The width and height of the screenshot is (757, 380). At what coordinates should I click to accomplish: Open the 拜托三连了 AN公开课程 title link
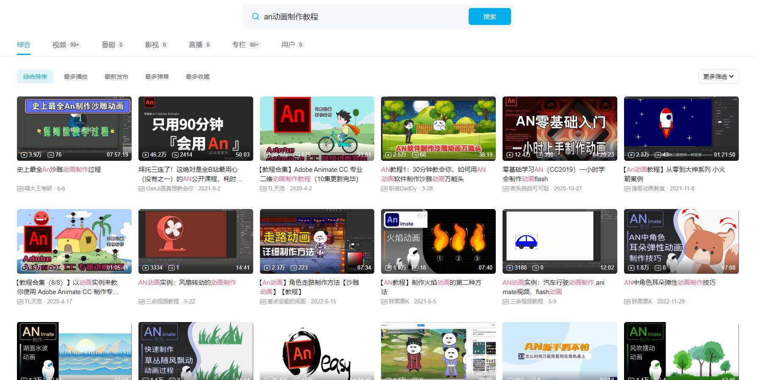click(191, 174)
